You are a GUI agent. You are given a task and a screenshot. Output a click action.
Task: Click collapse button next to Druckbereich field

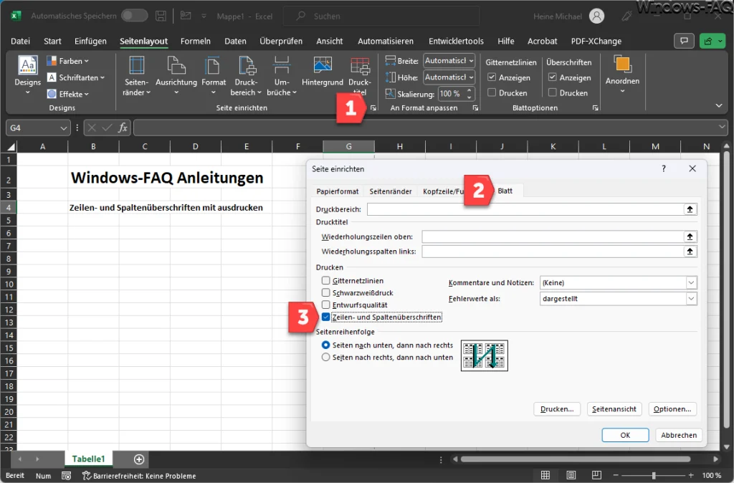click(690, 209)
